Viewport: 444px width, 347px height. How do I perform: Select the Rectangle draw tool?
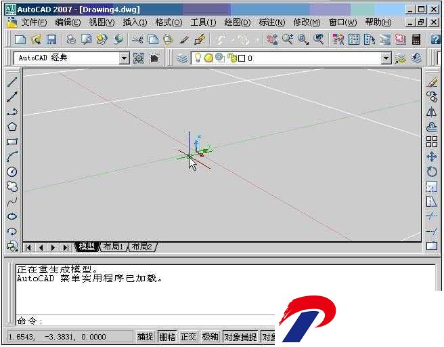(x=12, y=142)
